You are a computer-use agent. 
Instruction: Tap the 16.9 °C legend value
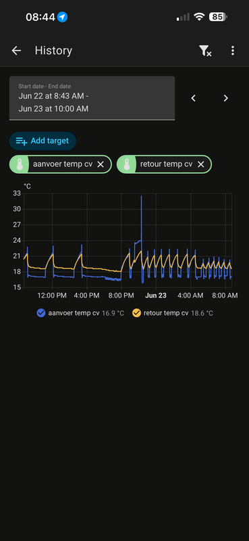pos(113,313)
